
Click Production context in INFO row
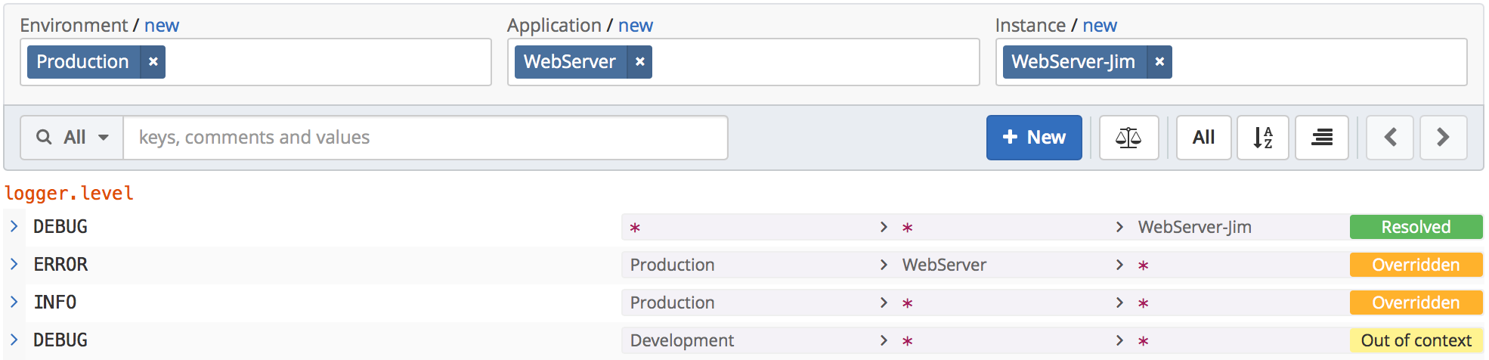pyautogui.click(x=673, y=303)
